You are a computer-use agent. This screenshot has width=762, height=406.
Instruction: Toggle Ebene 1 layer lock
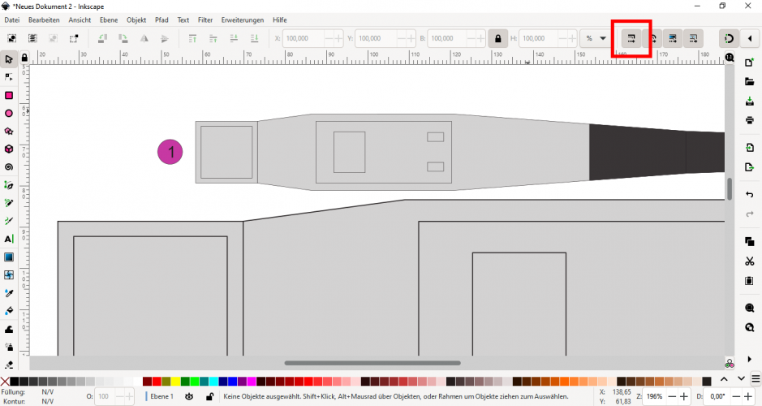[x=209, y=396]
